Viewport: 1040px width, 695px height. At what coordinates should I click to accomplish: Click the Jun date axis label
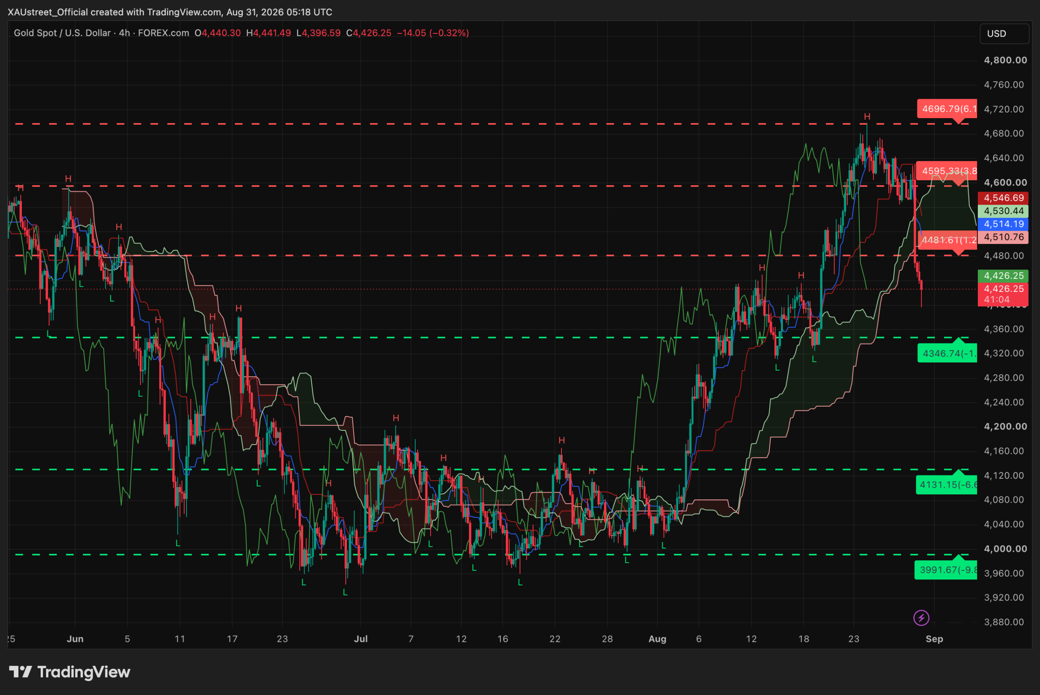[x=75, y=639]
